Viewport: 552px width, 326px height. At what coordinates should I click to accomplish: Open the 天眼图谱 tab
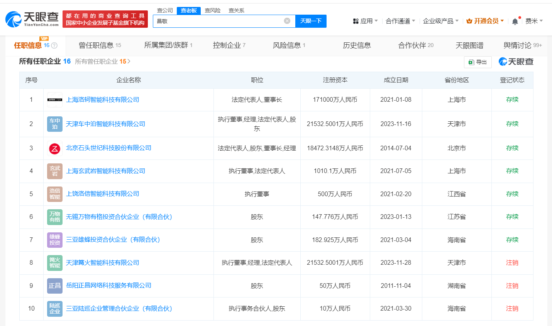(x=469, y=45)
